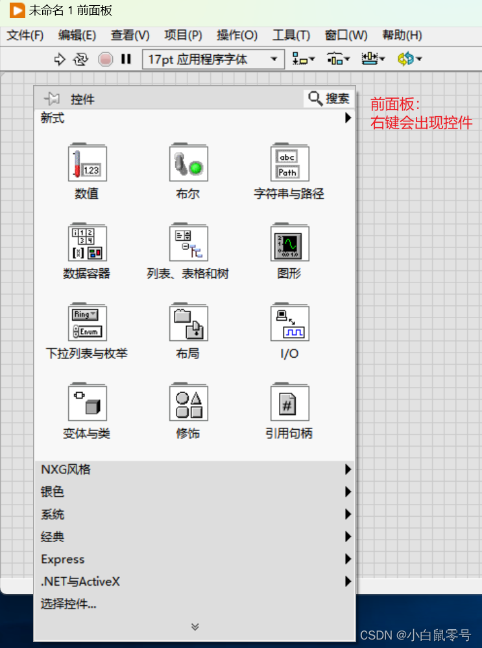Open the 17pt 应用程序字体 font dropdown
Screen dimensions: 482x648
click(x=213, y=59)
